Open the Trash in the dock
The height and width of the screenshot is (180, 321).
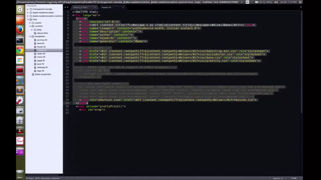pyautogui.click(x=20, y=174)
